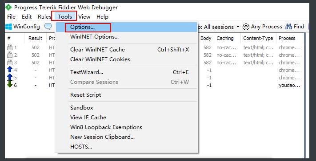Click the WinConfig Windows logo icon
316x161 pixels.
(8, 27)
